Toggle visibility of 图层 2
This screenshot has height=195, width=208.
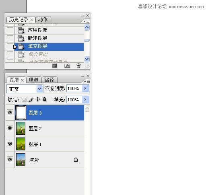pyautogui.click(x=10, y=128)
